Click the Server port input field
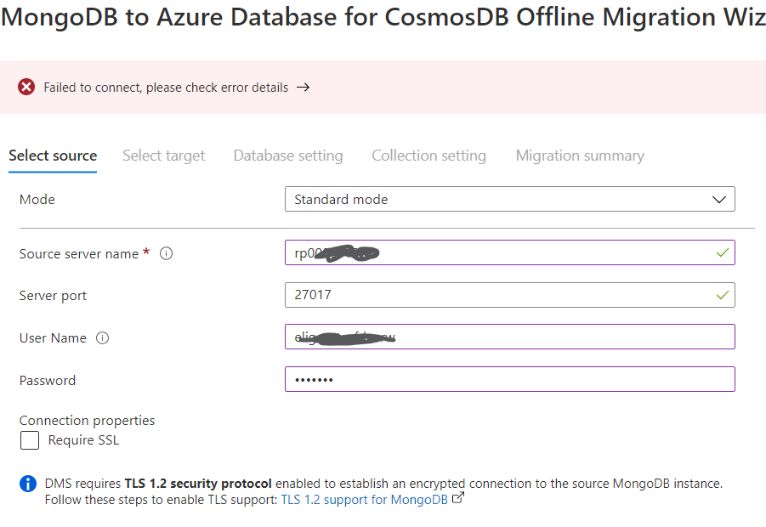This screenshot has height=527, width=766. [x=510, y=295]
